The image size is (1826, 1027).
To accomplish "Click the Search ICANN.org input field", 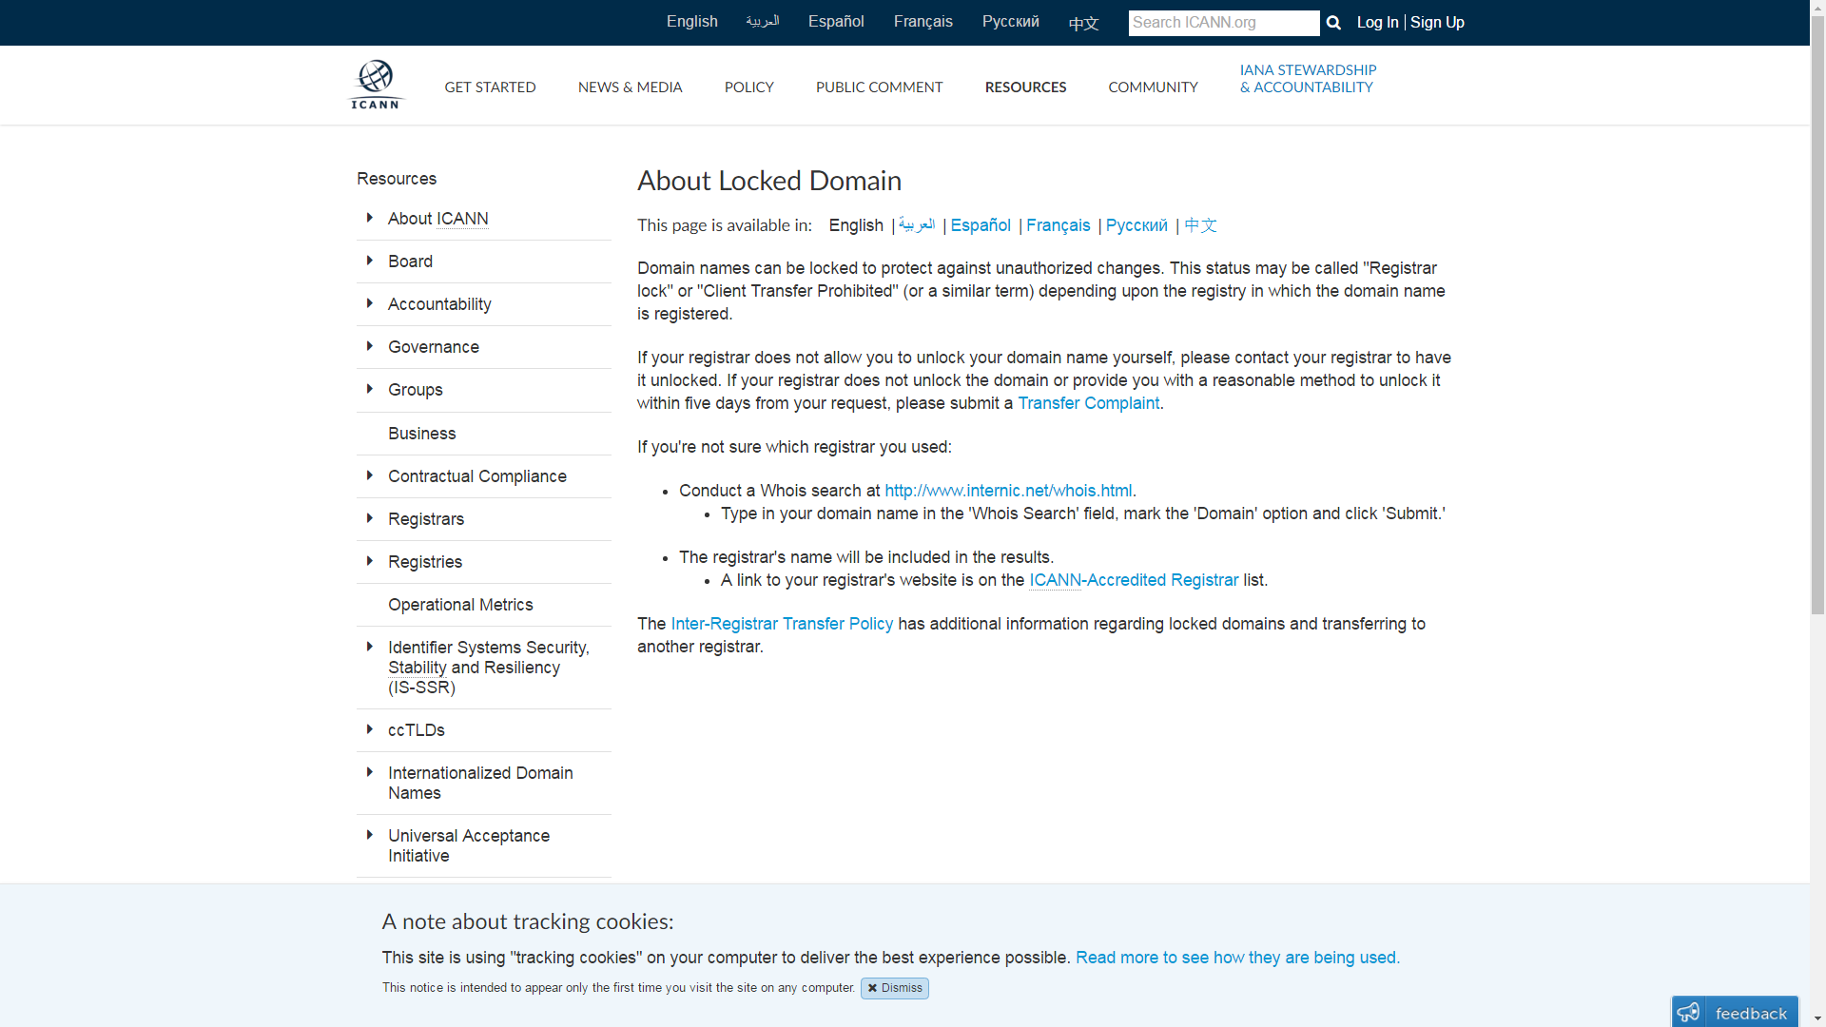I will (x=1223, y=23).
